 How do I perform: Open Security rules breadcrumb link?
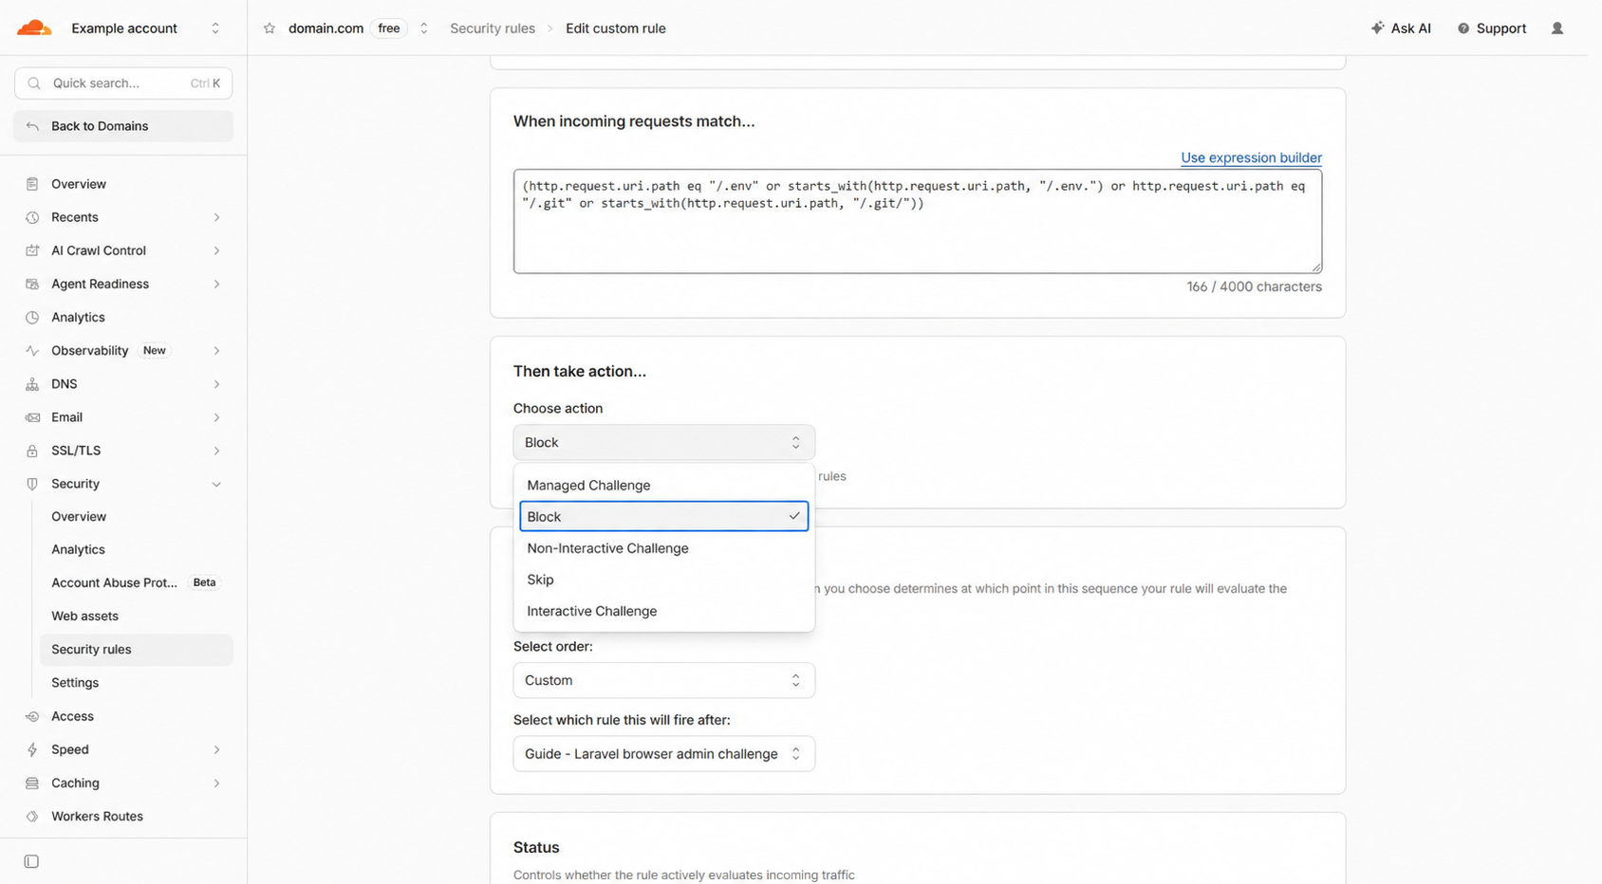493,28
